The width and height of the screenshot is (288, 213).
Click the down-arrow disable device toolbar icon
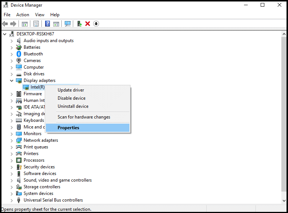(96, 24)
